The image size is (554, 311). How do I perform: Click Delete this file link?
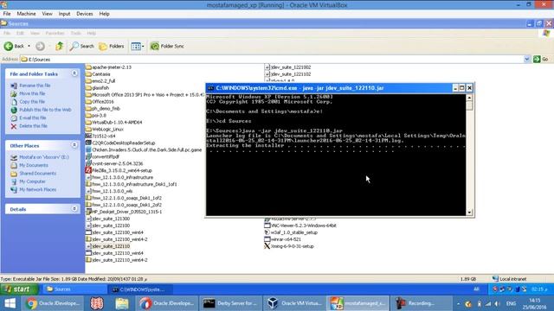33,126
